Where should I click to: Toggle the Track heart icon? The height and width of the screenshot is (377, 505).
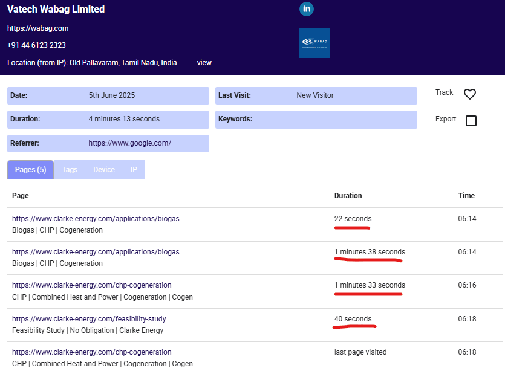pyautogui.click(x=469, y=94)
